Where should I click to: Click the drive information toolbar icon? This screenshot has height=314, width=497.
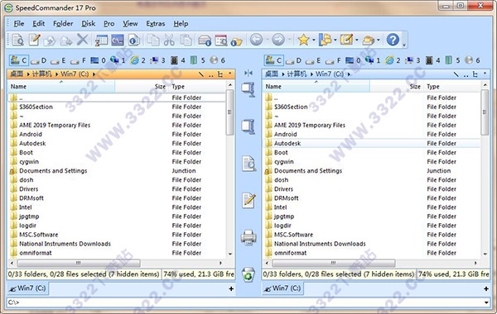[205, 40]
